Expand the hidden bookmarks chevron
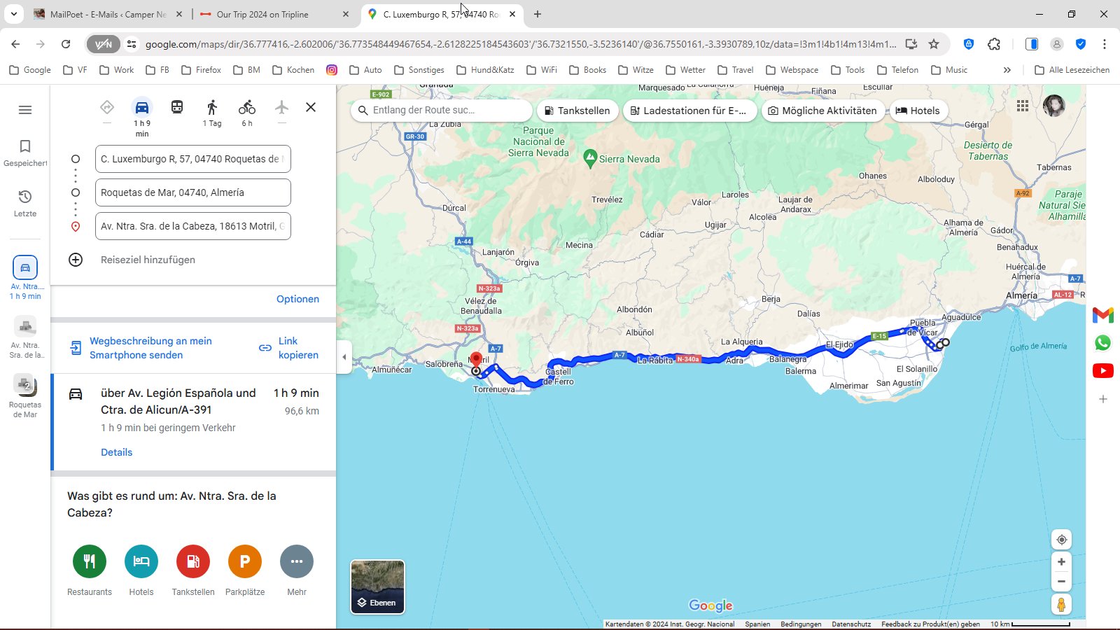This screenshot has height=630, width=1120. [x=1007, y=70]
